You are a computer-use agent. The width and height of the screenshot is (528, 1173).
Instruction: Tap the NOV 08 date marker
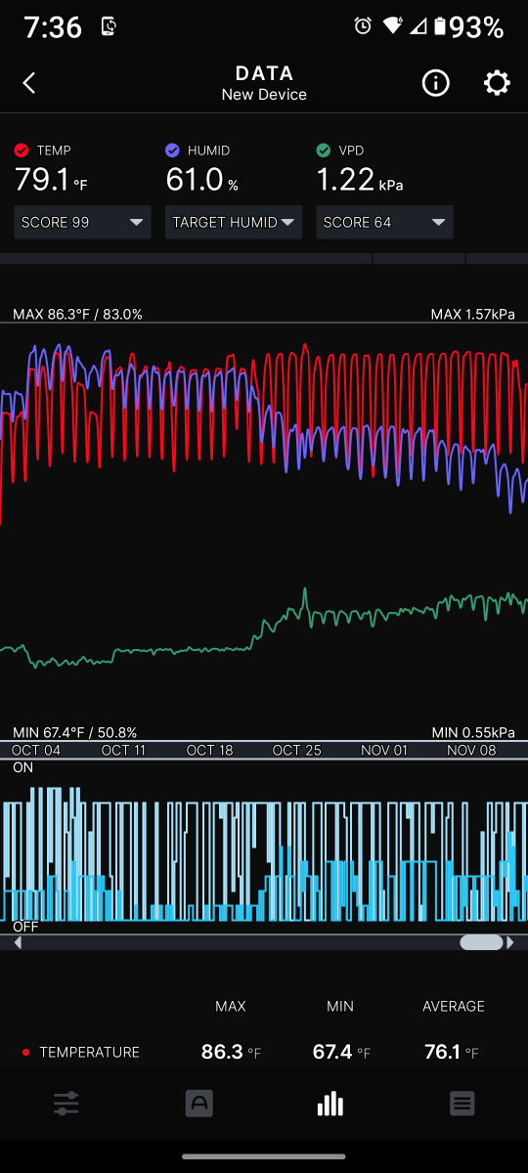[471, 751]
